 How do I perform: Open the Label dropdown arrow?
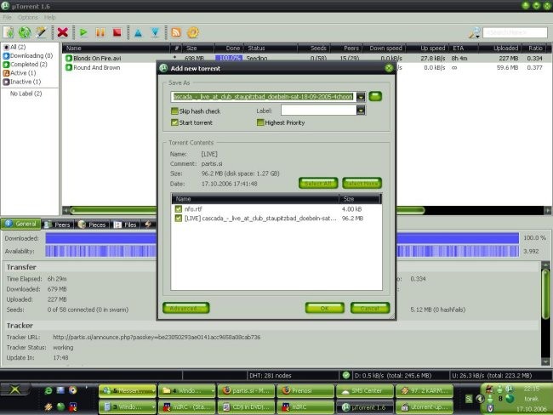click(x=361, y=111)
